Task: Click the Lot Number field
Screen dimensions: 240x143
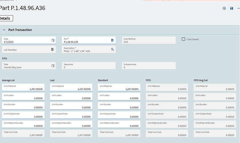Action: [x=29, y=50]
